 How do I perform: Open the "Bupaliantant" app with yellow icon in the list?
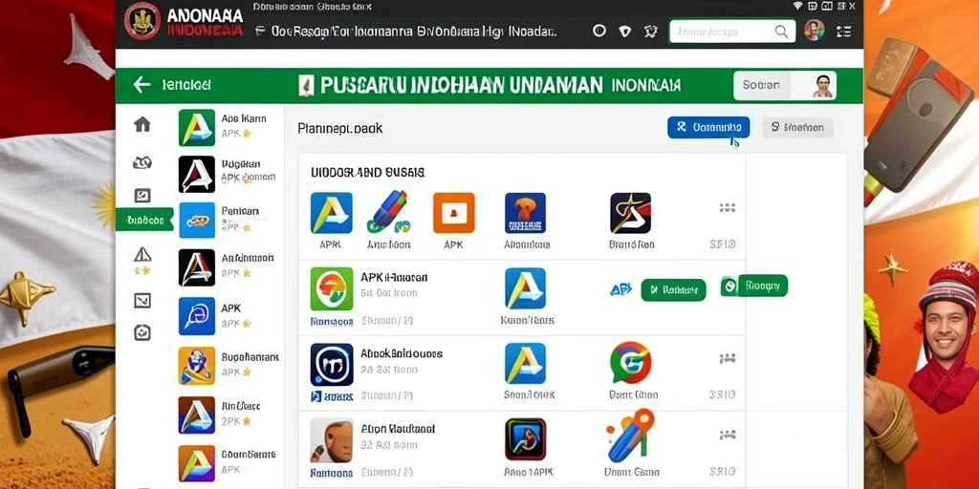197,366
